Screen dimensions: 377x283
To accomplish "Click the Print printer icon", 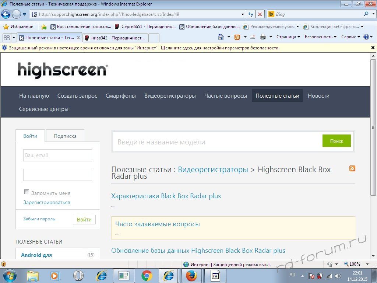I will point(263,37).
